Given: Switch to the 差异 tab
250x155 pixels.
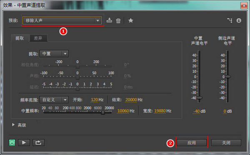Looking at the screenshot, I should tap(38, 38).
